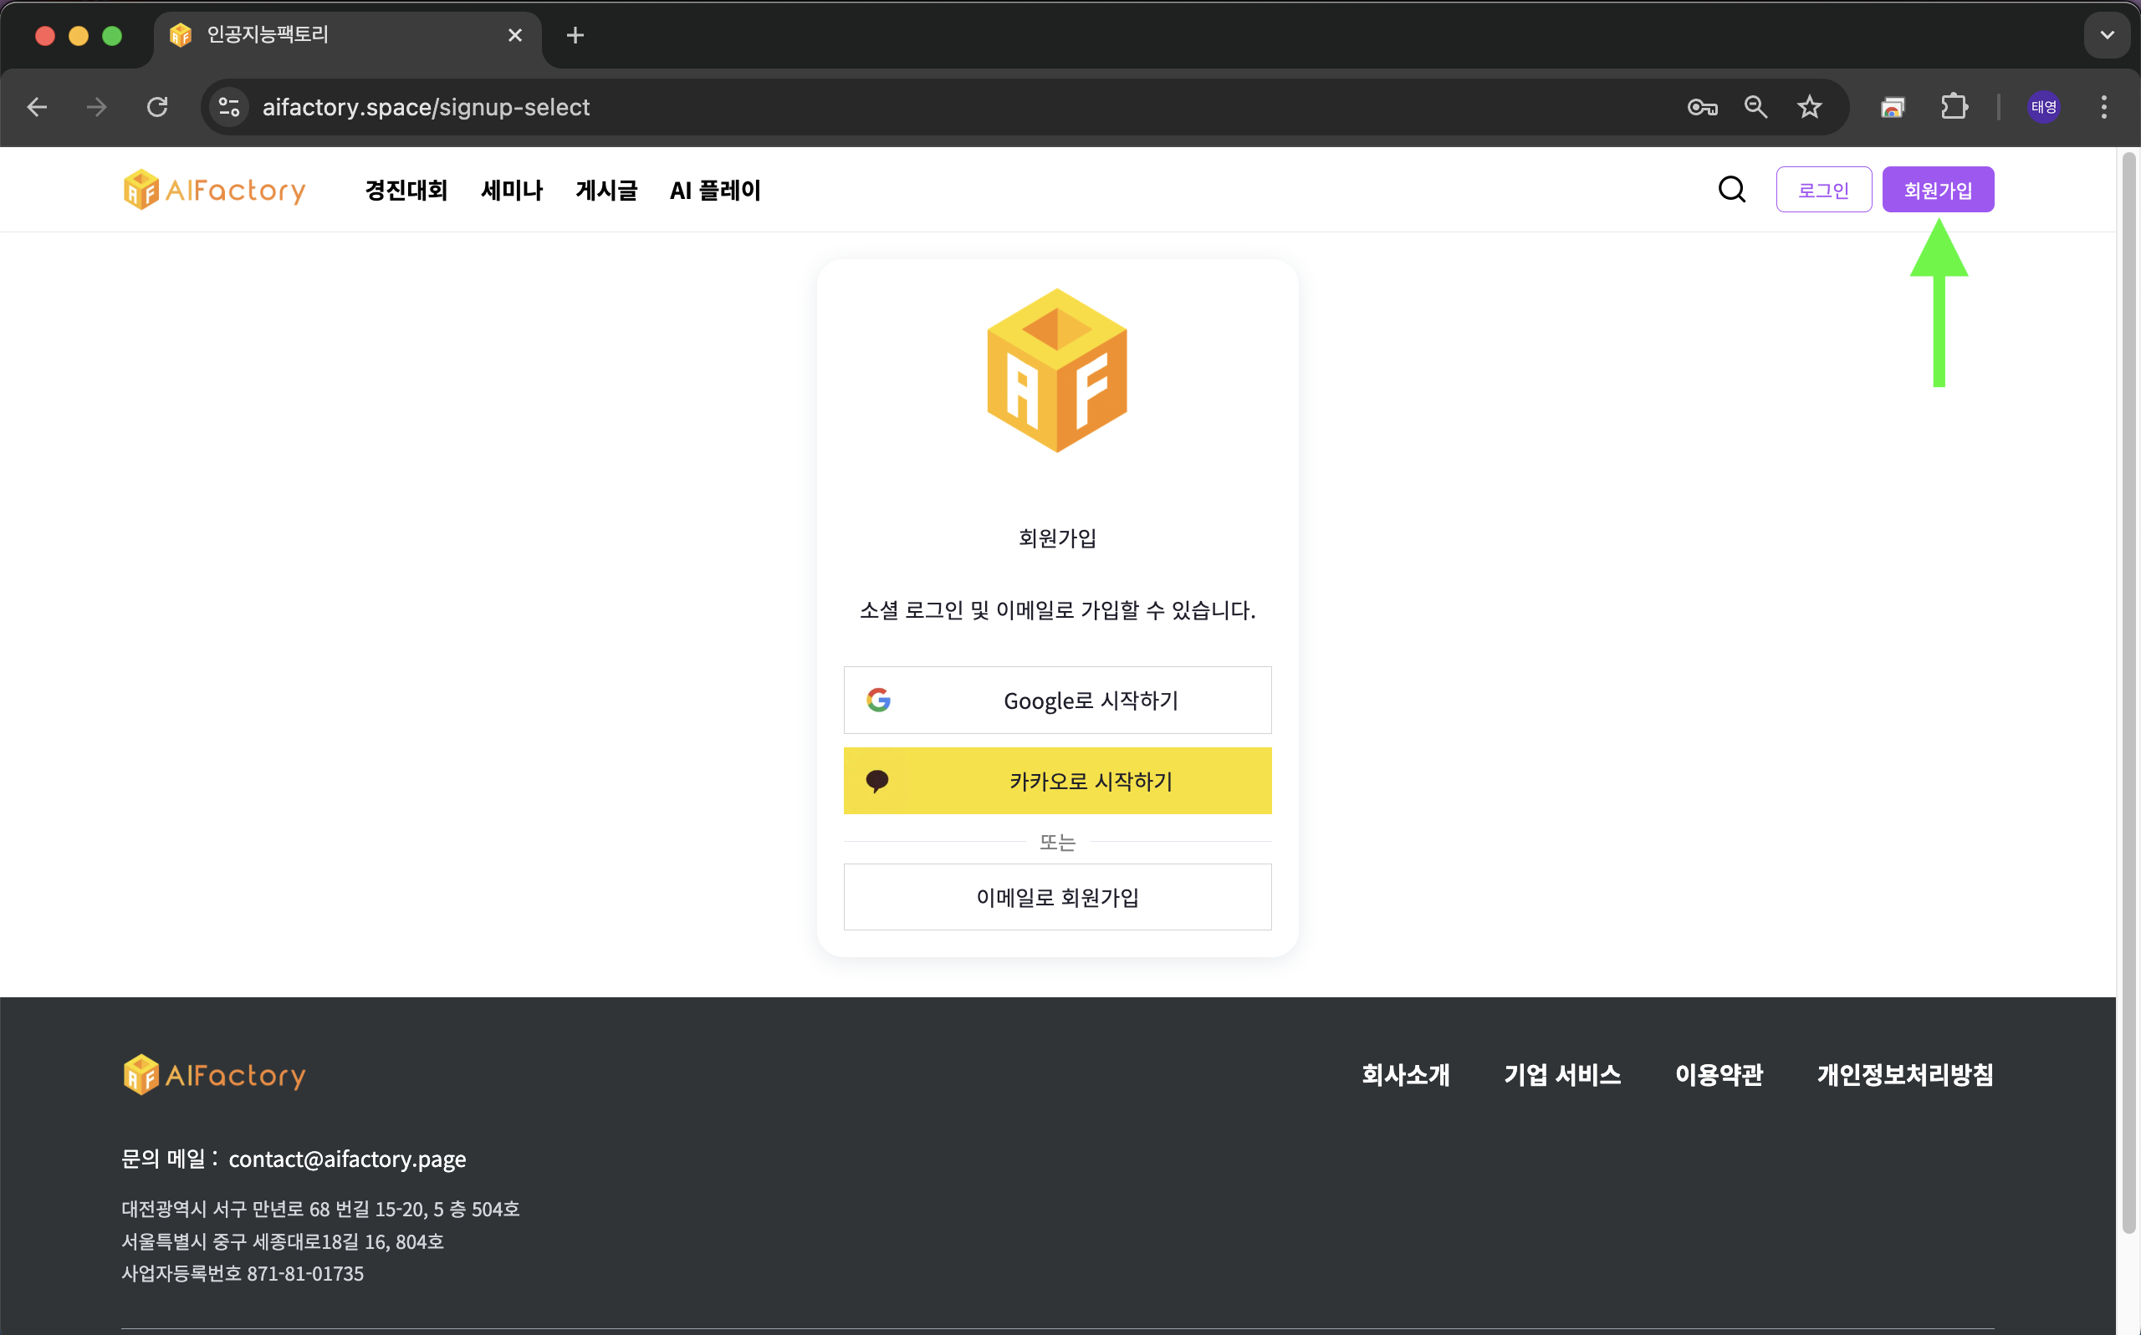Click the browser extension icon beside the star
The image size is (2141, 1335).
point(1892,107)
